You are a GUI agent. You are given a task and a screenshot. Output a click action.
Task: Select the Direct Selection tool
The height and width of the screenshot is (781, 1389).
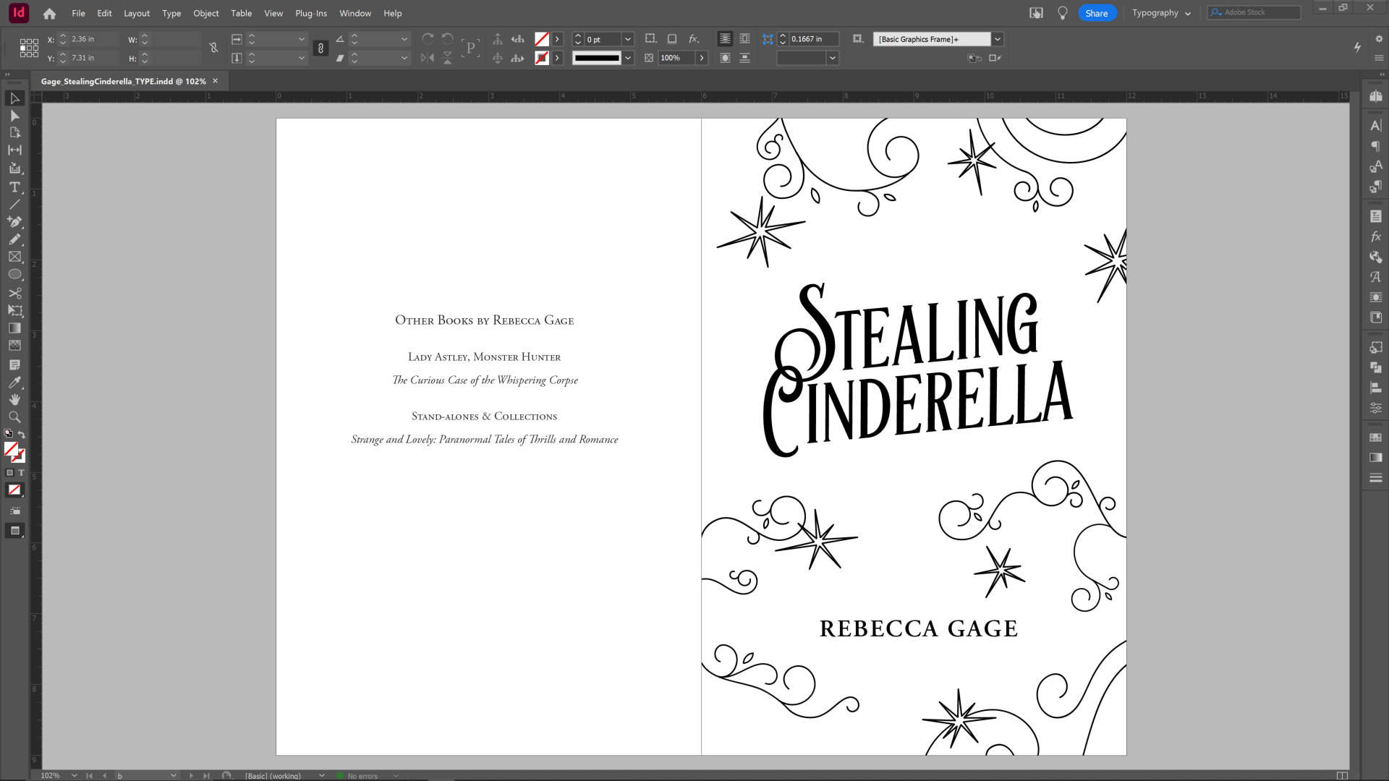[14, 116]
